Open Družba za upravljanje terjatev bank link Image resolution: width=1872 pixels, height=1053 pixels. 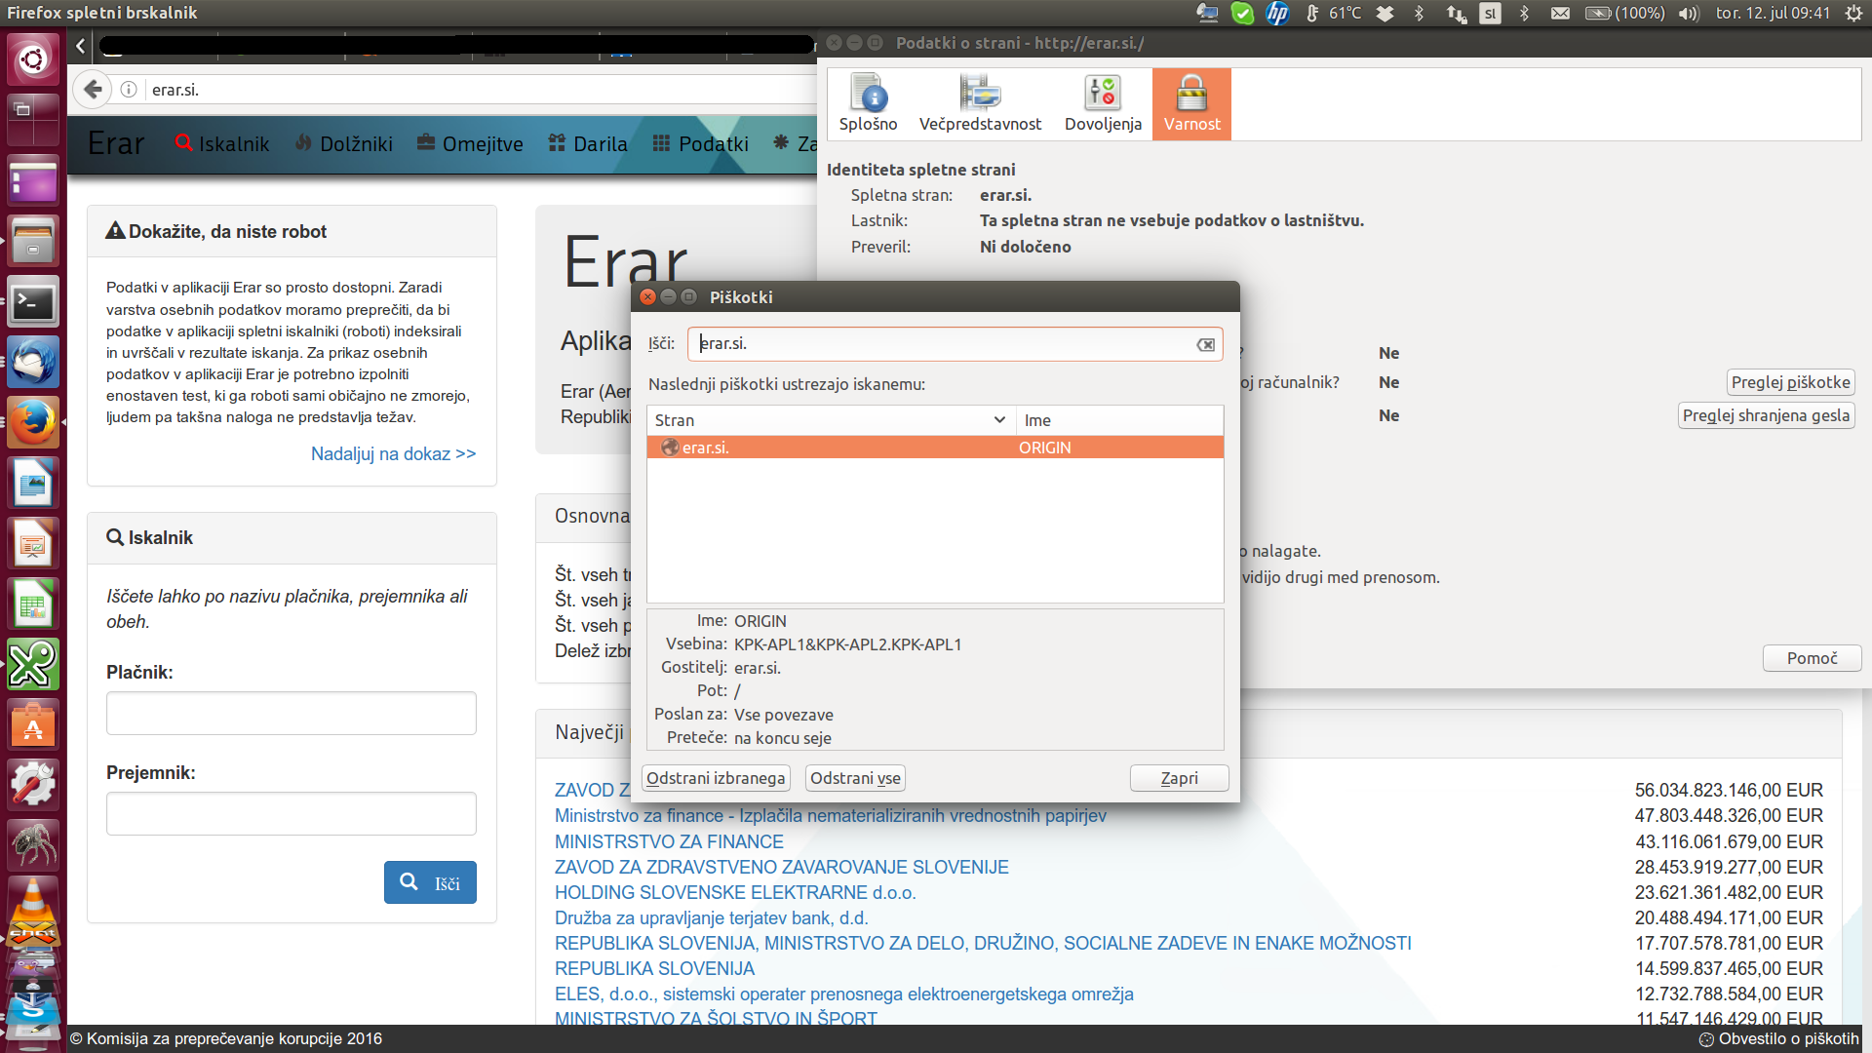[711, 917]
